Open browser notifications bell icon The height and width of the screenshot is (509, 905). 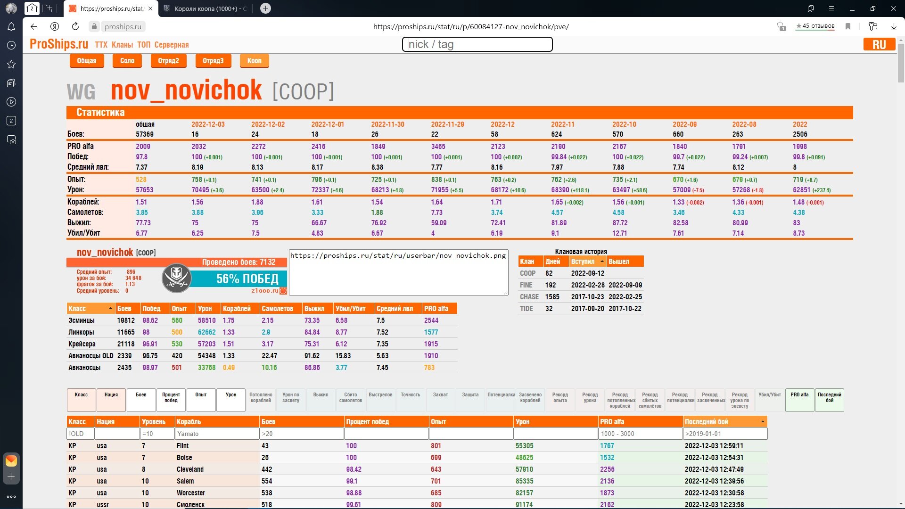tap(11, 27)
